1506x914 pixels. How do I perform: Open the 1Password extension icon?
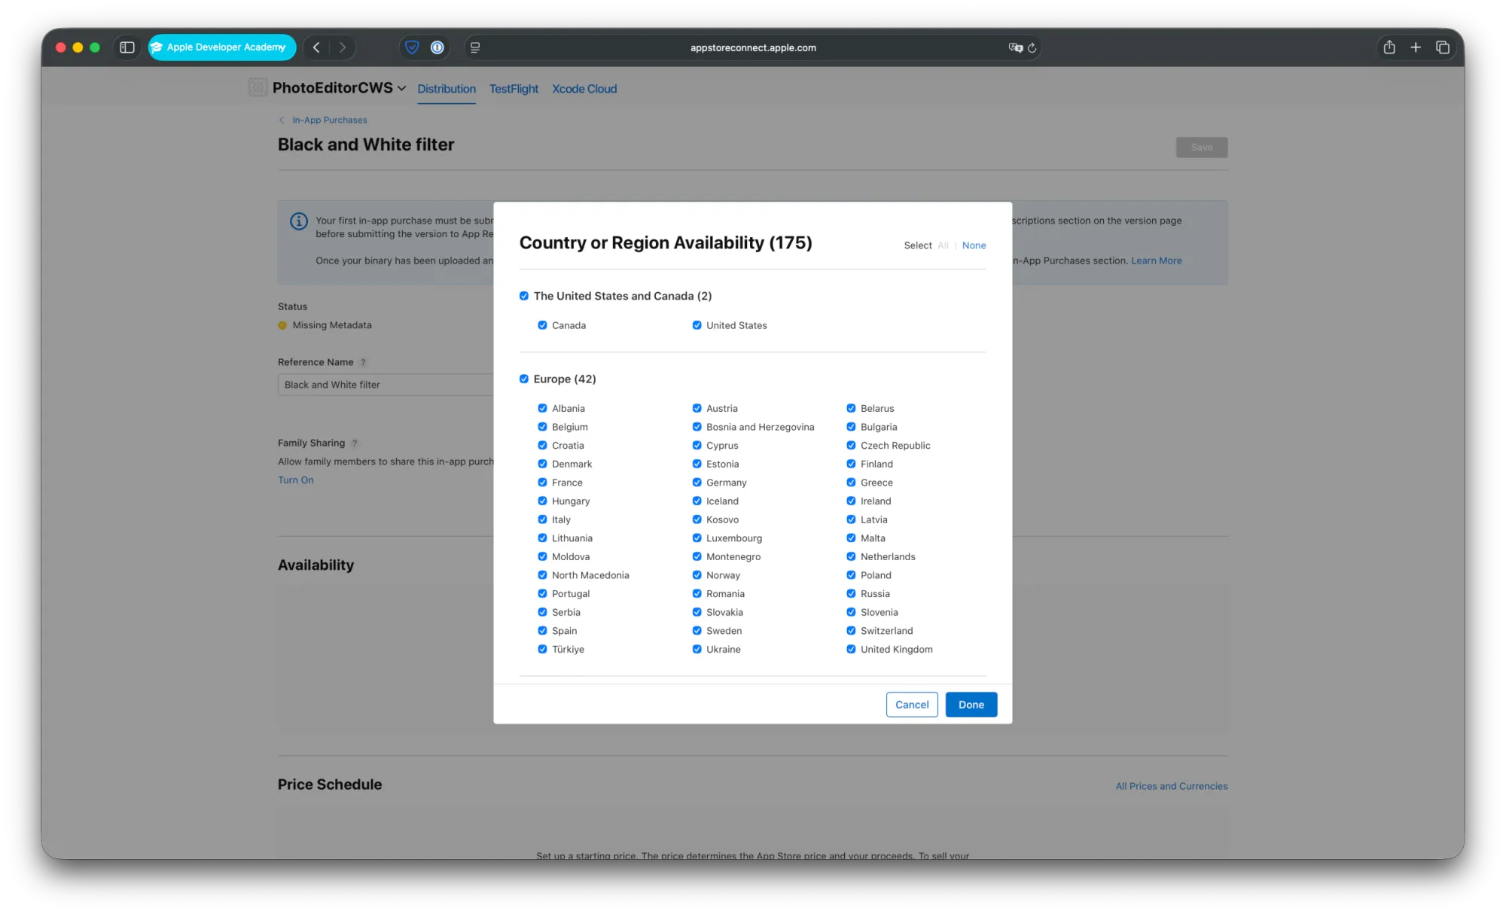437,47
